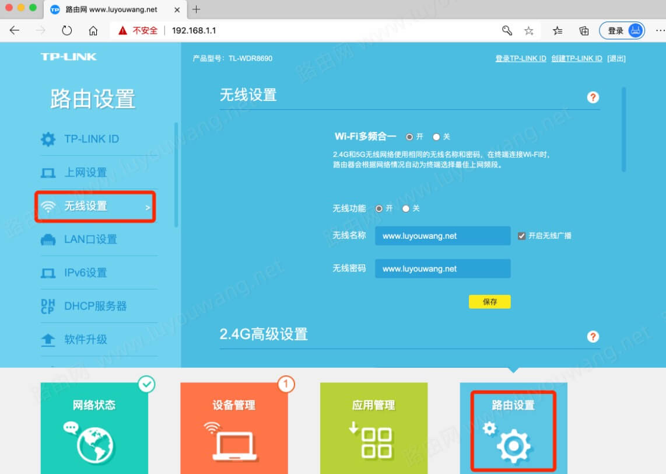Select the LAN口设置 sidebar icon
Viewport: 666px width, 474px height.
[48, 239]
